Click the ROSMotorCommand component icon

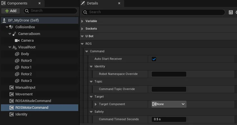point(11,108)
